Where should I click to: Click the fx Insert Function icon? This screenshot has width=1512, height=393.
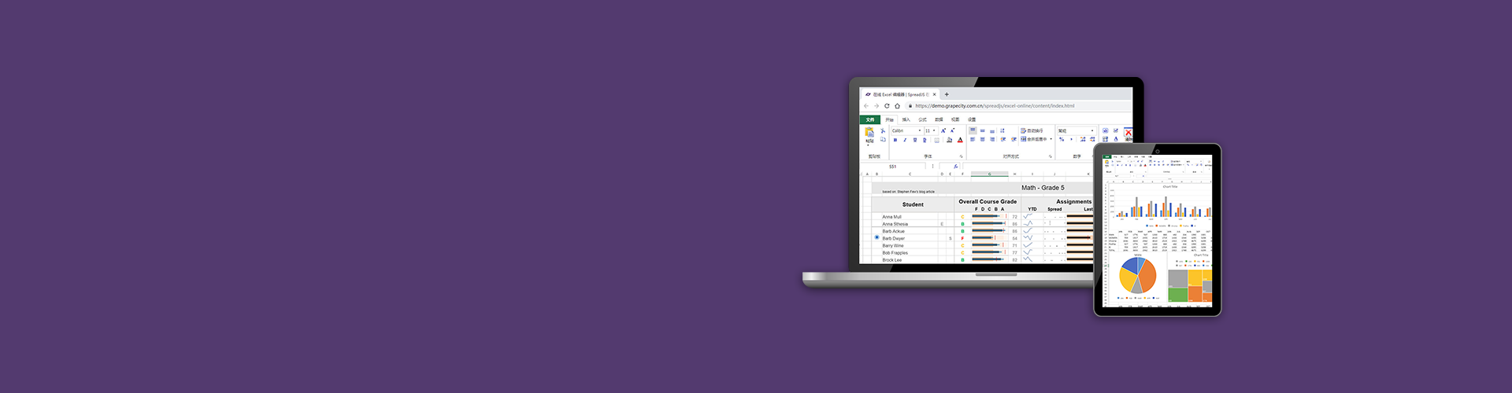(x=955, y=167)
